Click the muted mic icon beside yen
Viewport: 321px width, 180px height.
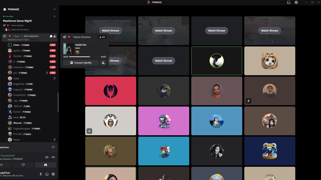tap(47, 73)
